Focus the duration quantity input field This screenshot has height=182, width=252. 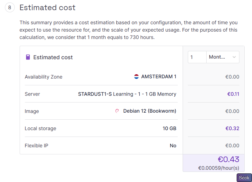tap(197, 57)
